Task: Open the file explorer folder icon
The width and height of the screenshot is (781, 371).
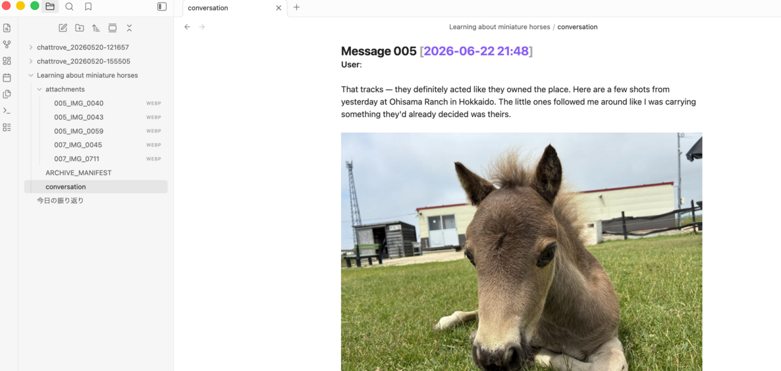Action: [x=50, y=7]
